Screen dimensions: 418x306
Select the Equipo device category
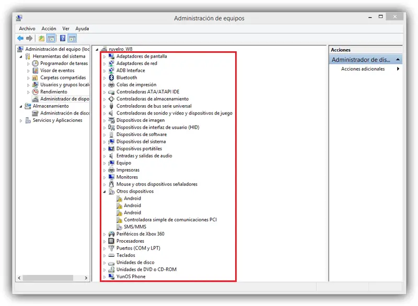tap(124, 163)
